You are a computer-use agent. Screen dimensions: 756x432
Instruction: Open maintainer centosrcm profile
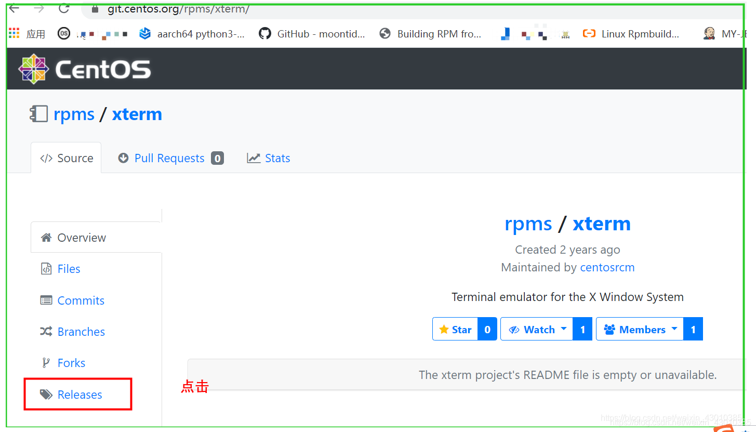pyautogui.click(x=607, y=267)
